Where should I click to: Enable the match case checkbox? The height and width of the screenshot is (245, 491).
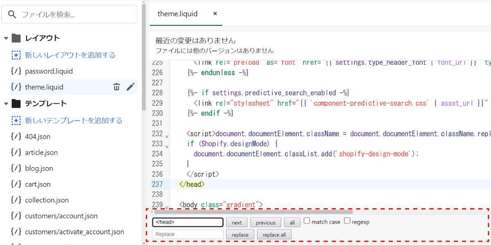point(306,221)
